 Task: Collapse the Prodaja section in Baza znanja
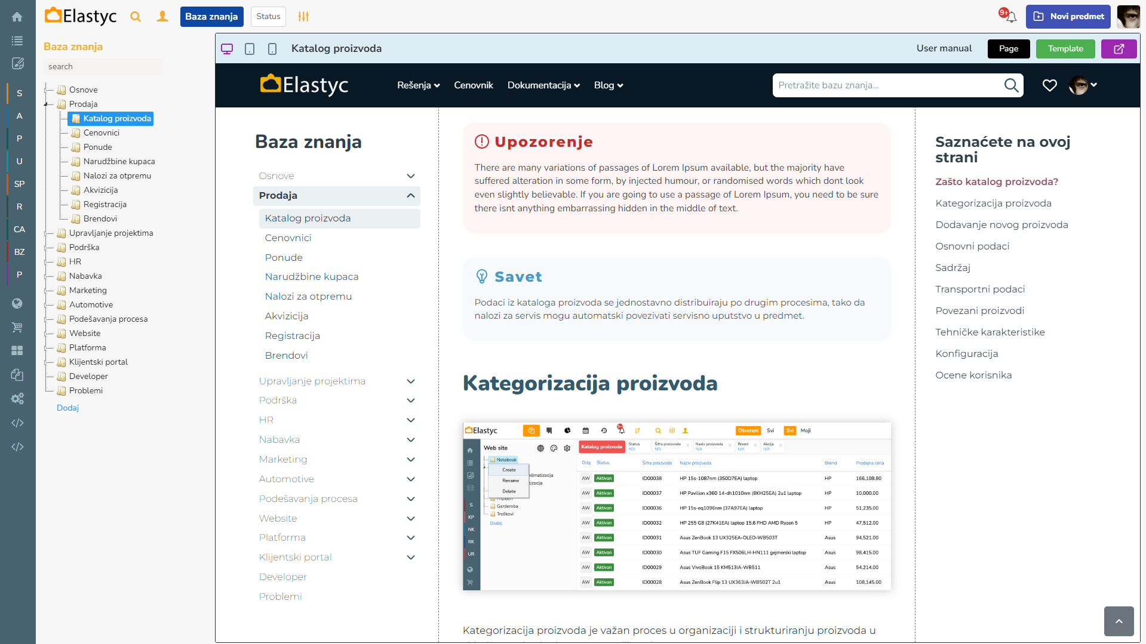(410, 196)
